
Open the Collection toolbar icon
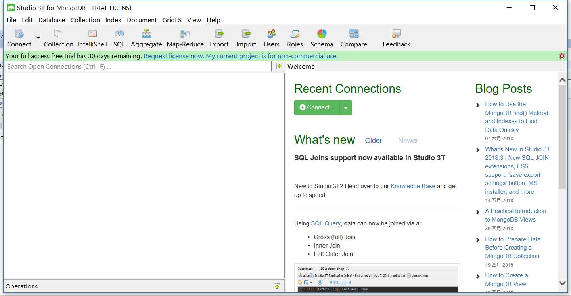coord(59,34)
